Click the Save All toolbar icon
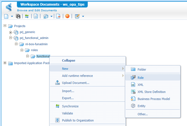 18,16
